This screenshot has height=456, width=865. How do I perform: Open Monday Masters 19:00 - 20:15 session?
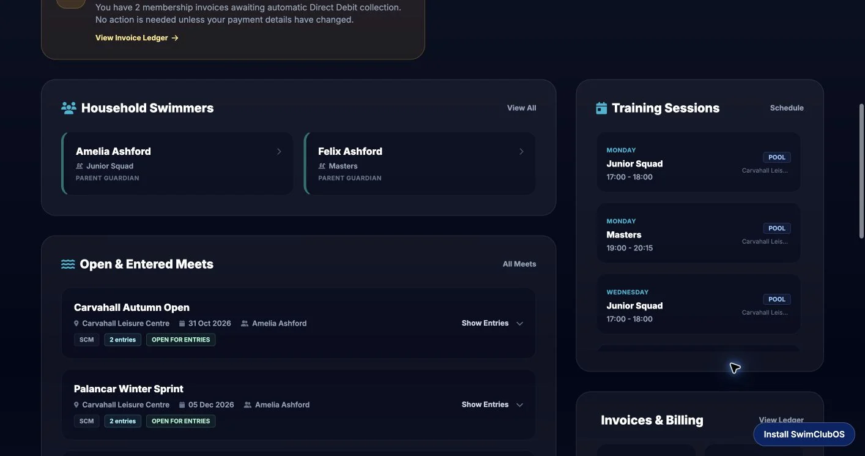click(x=699, y=234)
